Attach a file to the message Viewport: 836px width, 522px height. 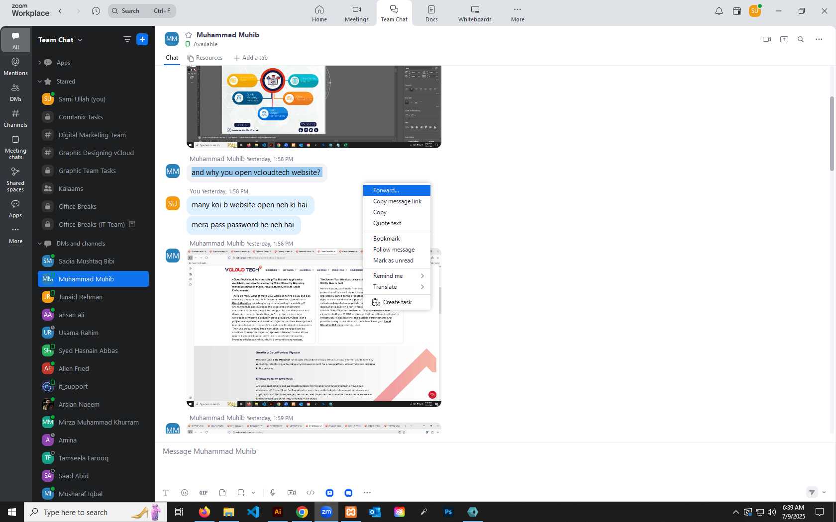[222, 493]
